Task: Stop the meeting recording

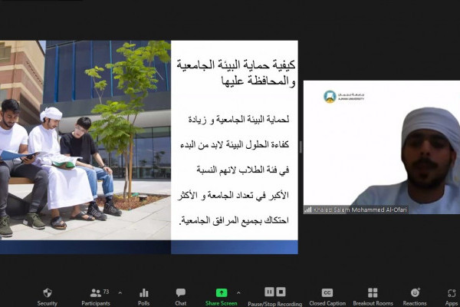Action: coord(281,292)
